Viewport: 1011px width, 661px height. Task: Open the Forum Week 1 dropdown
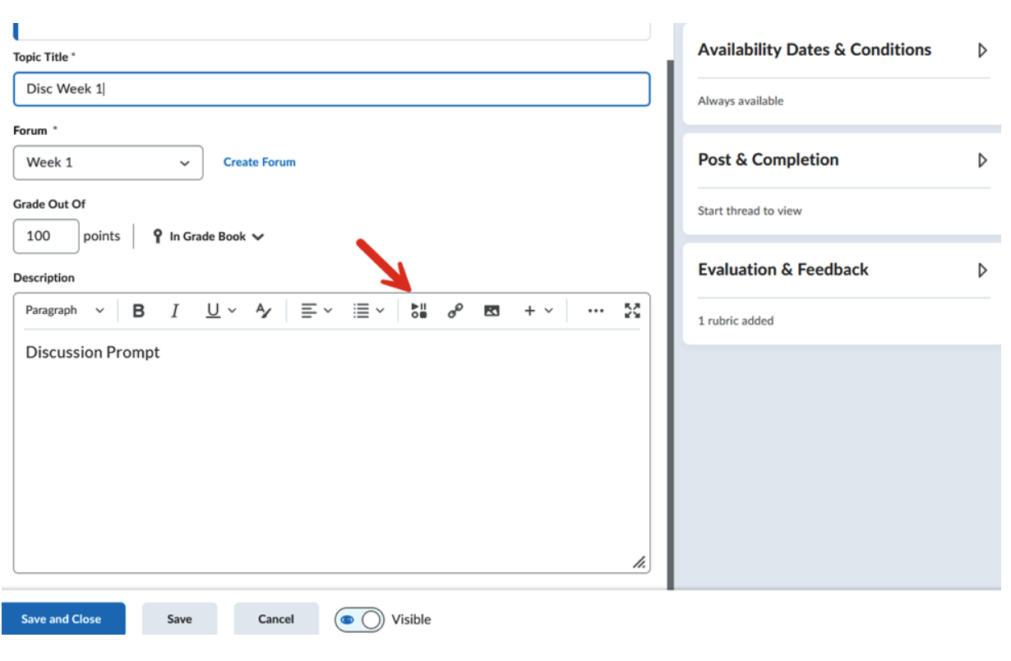(x=108, y=163)
